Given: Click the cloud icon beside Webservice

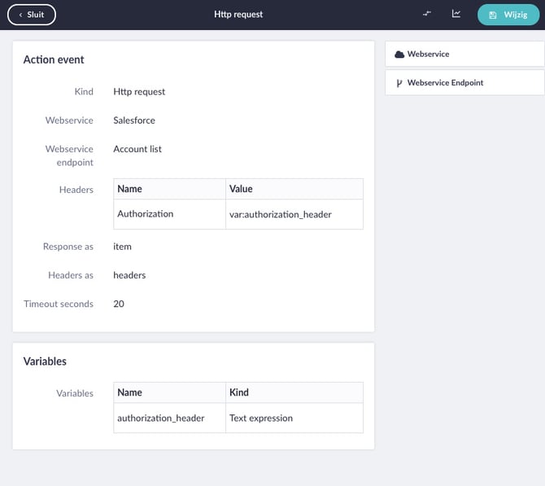Looking at the screenshot, I should [x=399, y=55].
